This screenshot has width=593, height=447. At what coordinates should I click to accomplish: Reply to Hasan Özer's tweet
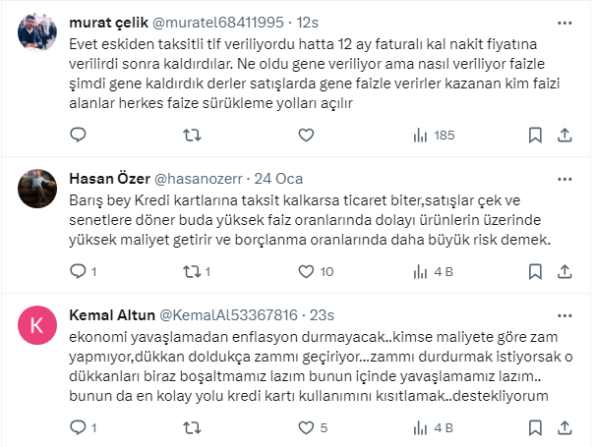coord(79,271)
